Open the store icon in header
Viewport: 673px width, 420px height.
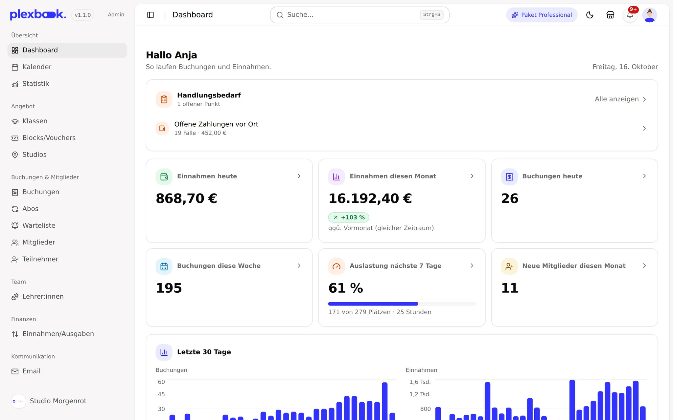coord(610,15)
